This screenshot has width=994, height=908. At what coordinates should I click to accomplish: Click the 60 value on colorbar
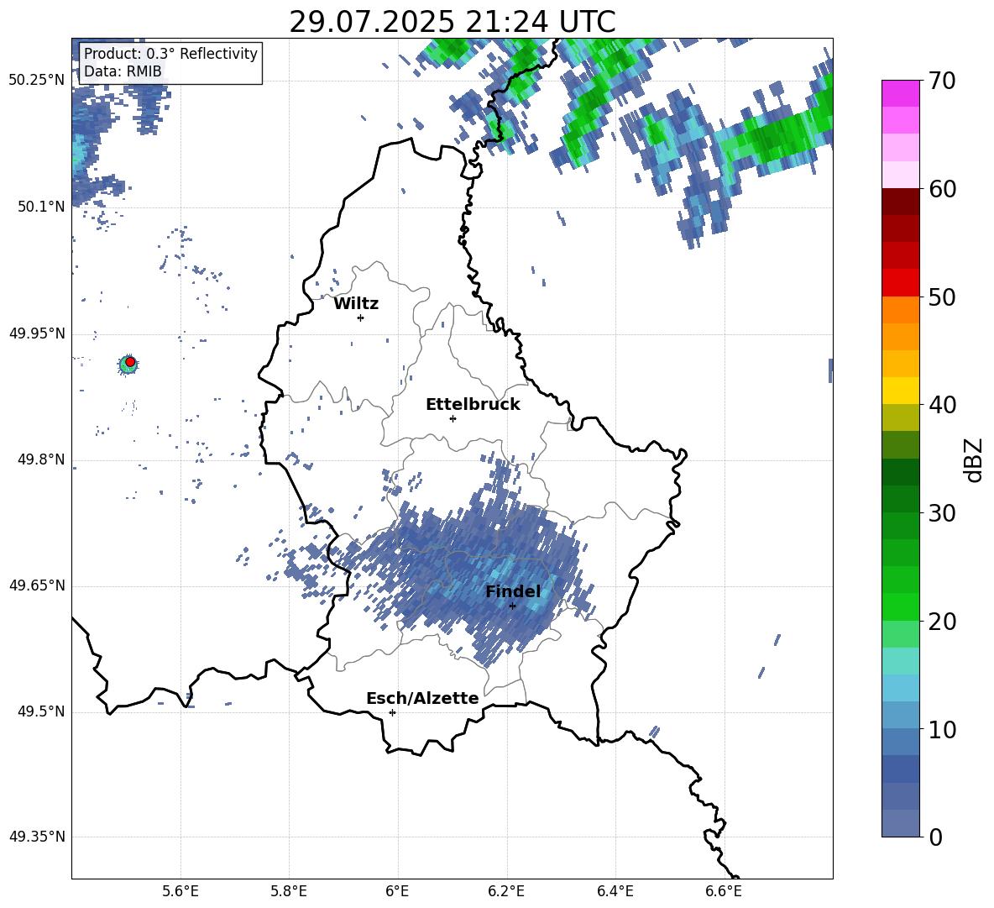click(942, 189)
